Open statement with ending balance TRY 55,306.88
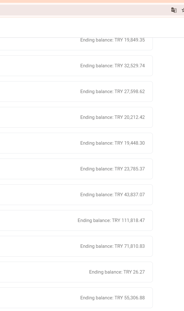Image resolution: width=184 pixels, height=311 pixels. coord(76,298)
